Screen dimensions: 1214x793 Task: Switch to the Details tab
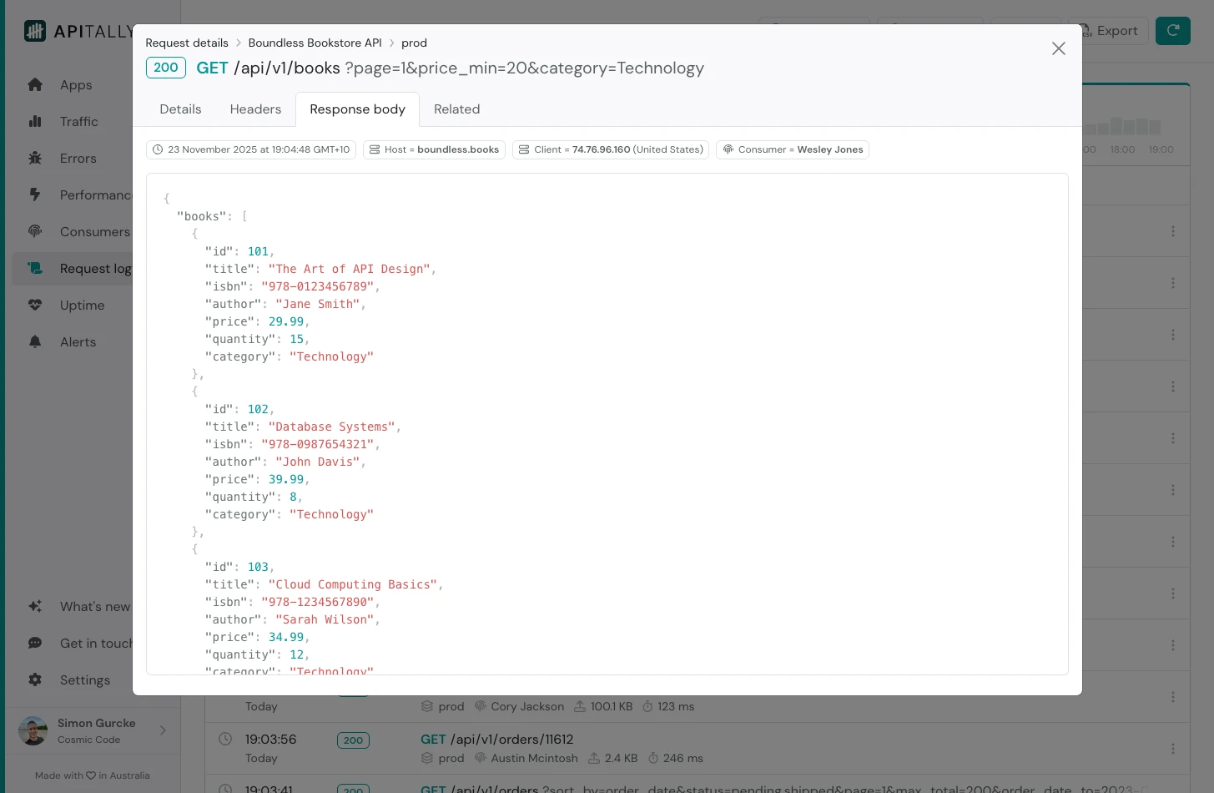(180, 109)
